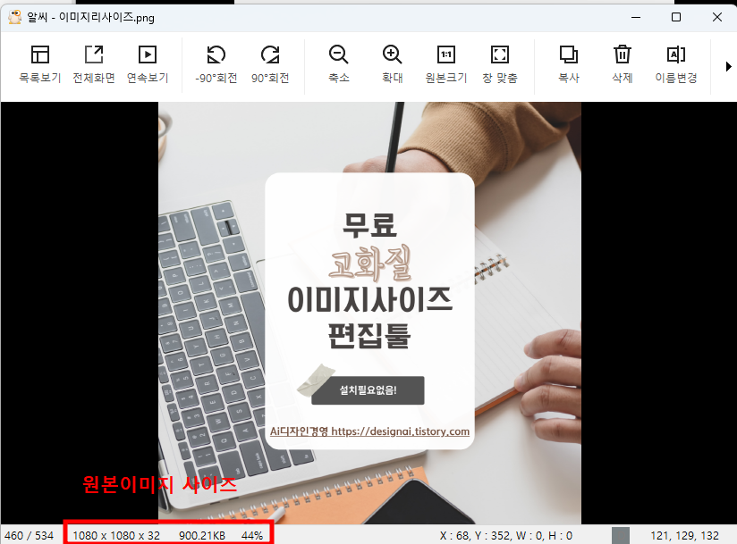This screenshot has width=737, height=544.
Task: Zoom out using 축소
Action: pos(338,64)
